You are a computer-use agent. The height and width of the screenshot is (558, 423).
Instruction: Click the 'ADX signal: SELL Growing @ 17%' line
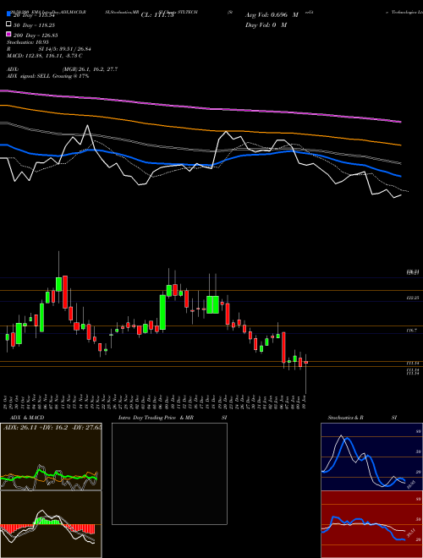(x=47, y=76)
